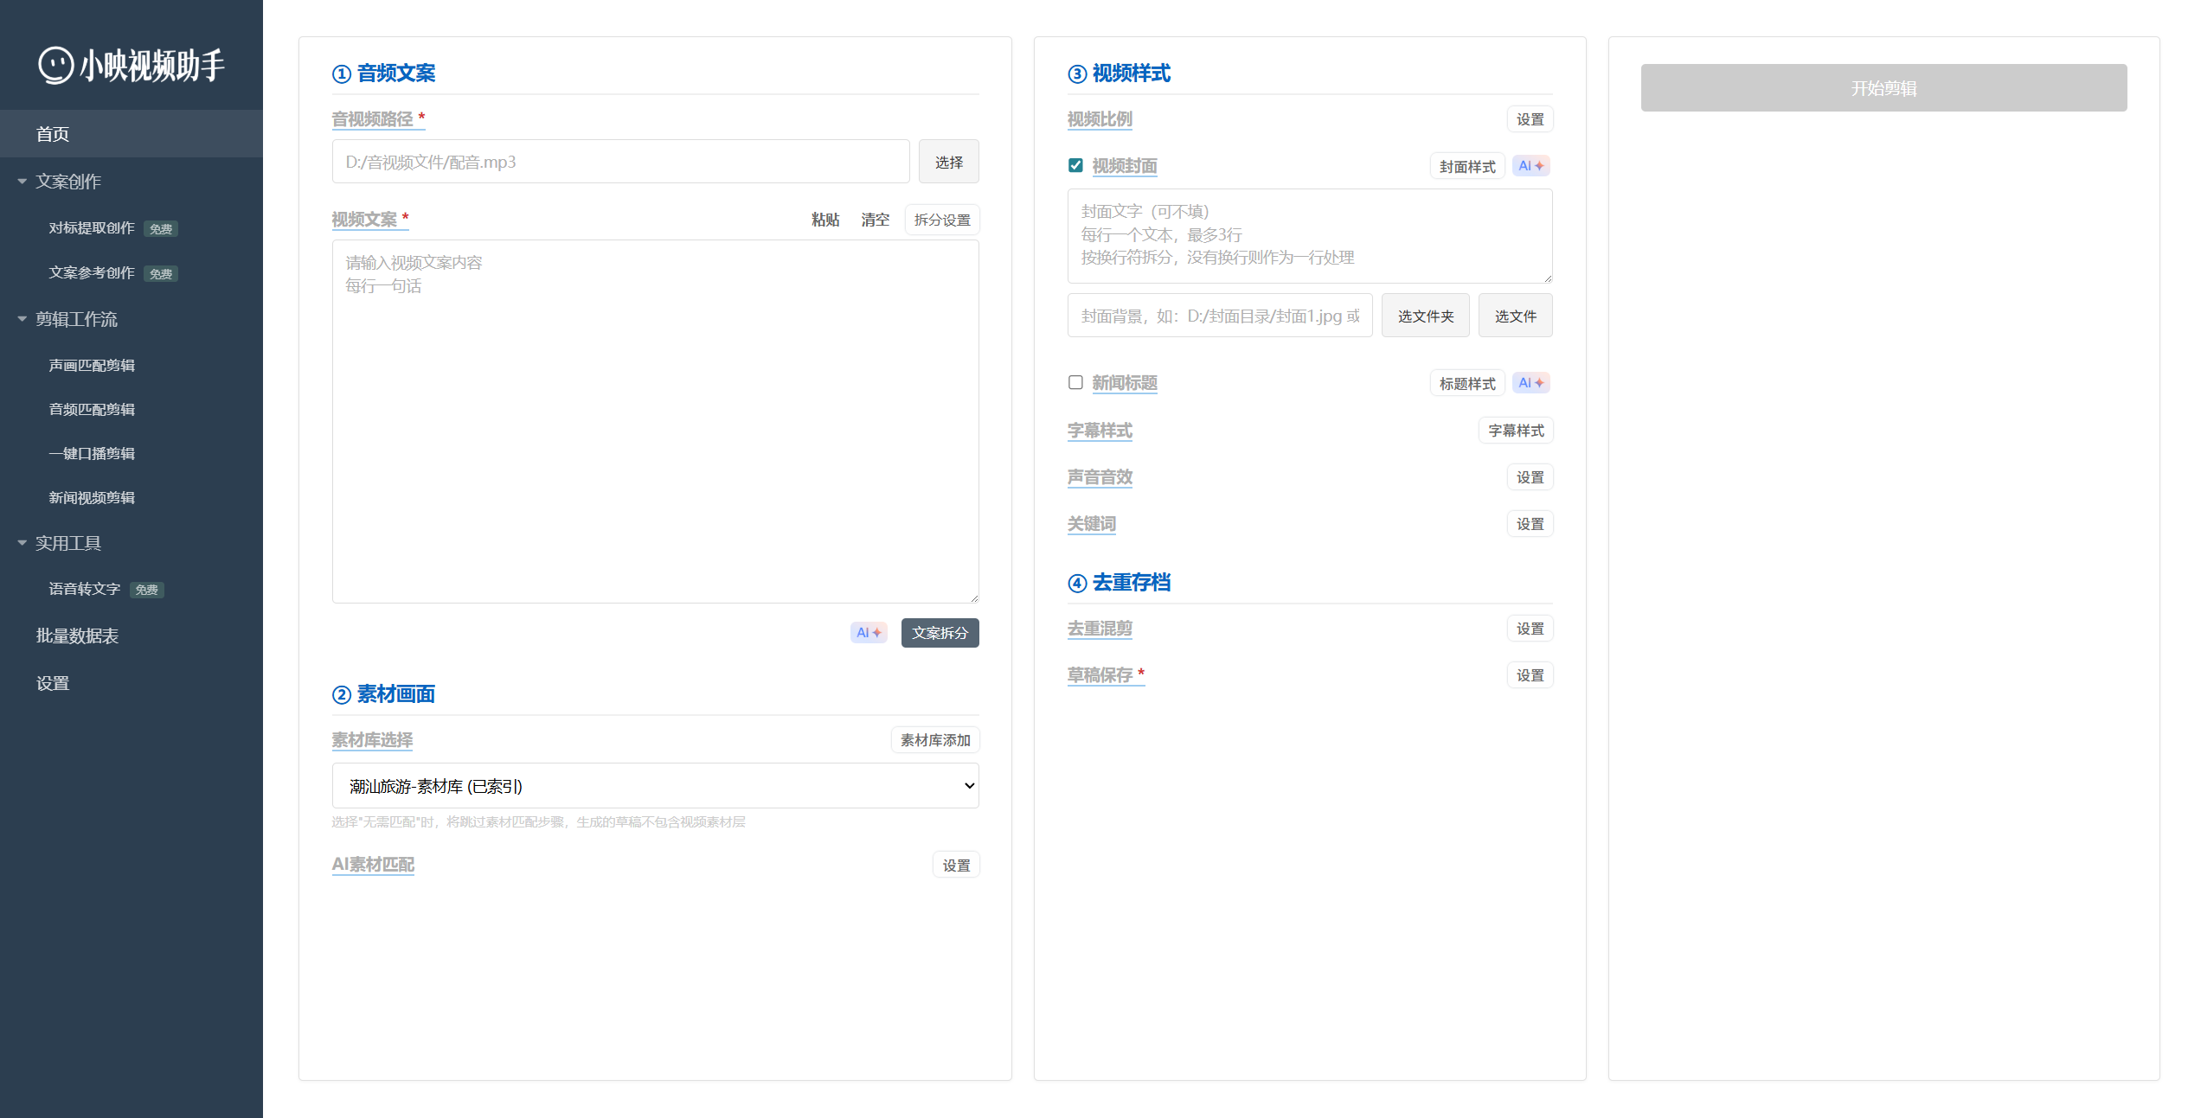Open 音频匹配剪辑 workflow
The height and width of the screenshot is (1118, 2188).
click(92, 410)
